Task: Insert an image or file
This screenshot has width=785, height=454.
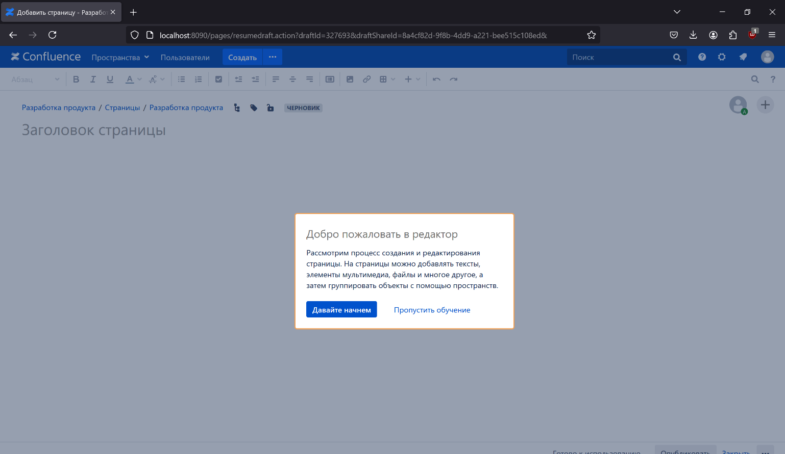Action: 350,79
